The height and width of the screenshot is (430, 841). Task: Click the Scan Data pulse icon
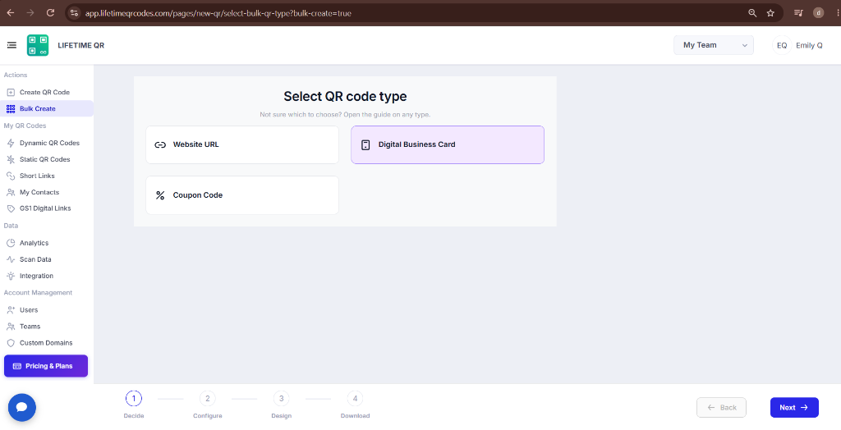click(10, 259)
